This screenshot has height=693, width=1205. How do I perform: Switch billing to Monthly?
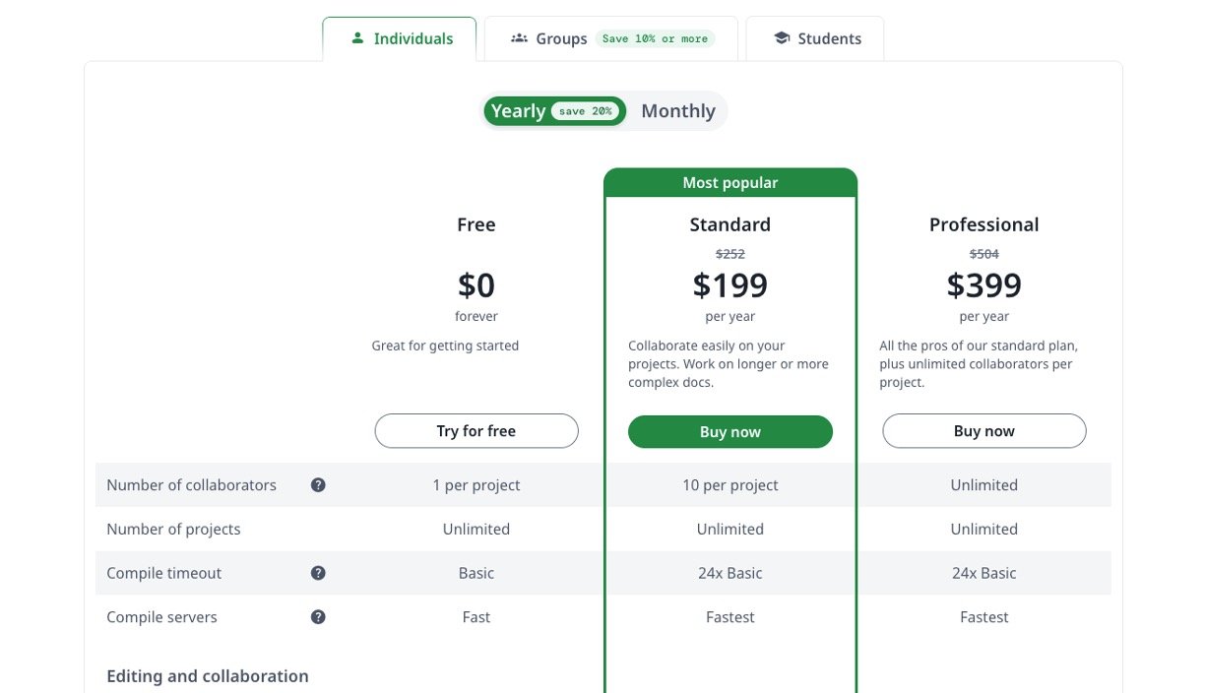[x=678, y=111]
